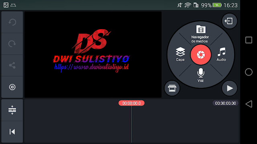Screen dimensions: 257x144
Task: Tap the image notification icon
Action: point(6,5)
